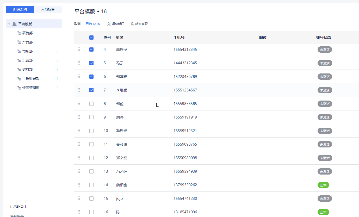Select the checkbox for 蔡相金
This screenshot has width=359, height=217.
click(91, 185)
